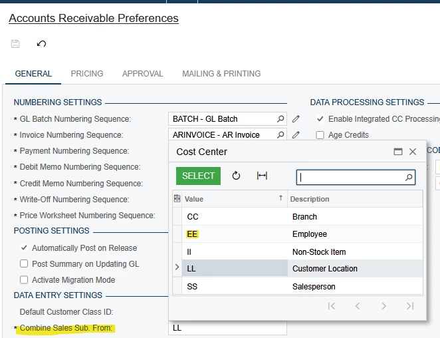Screen dimensions: 440x338
Task: Open the Mailing & Printing tab
Action: (221, 74)
